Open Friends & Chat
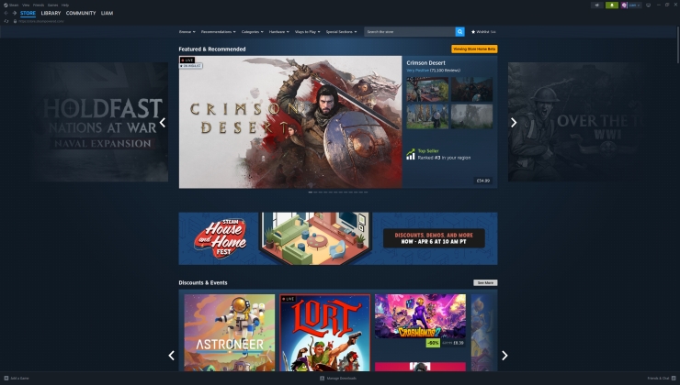This screenshot has width=680, height=385. click(x=658, y=378)
